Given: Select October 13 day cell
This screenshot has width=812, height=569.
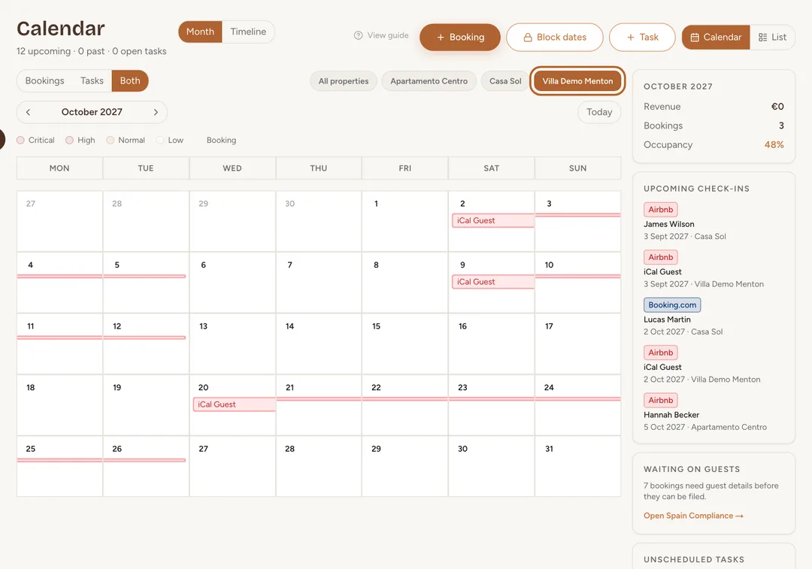Looking at the screenshot, I should 232,344.
